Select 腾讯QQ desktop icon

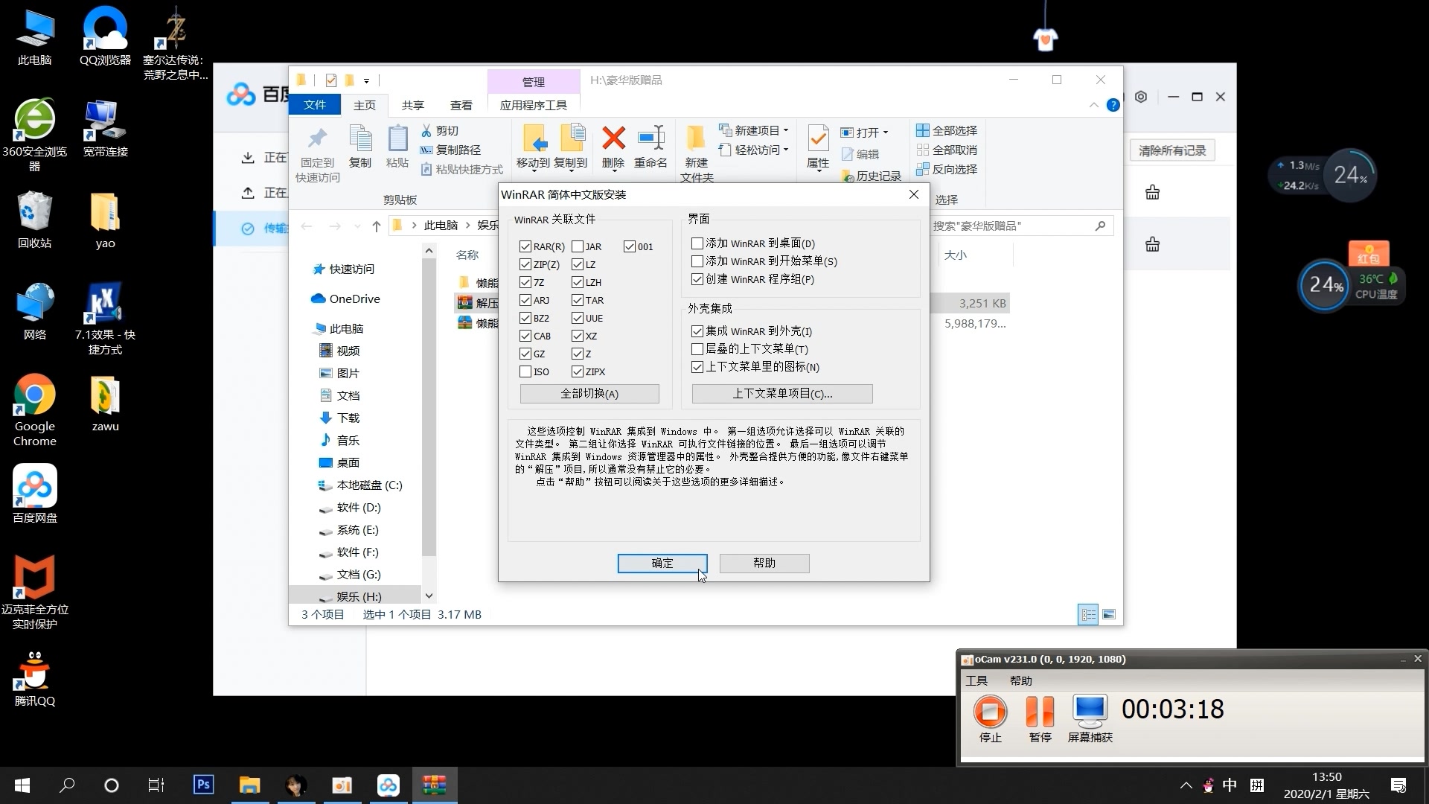tap(34, 678)
